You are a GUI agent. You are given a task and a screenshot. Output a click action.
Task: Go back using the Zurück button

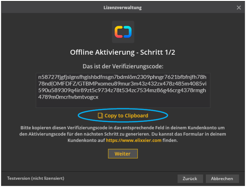click(x=189, y=178)
